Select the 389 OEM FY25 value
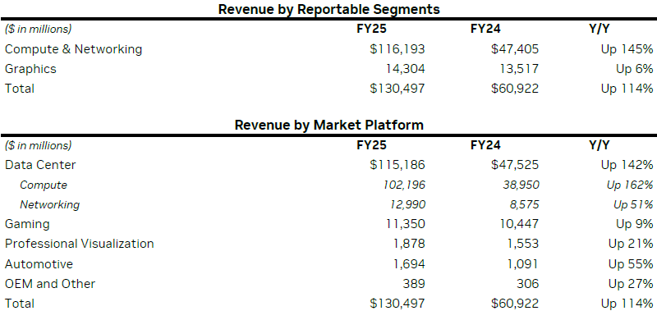The width and height of the screenshot is (657, 320). pos(414,284)
